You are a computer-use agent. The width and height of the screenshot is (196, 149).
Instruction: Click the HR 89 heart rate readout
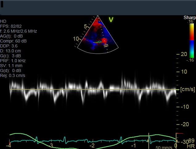click(191, 143)
